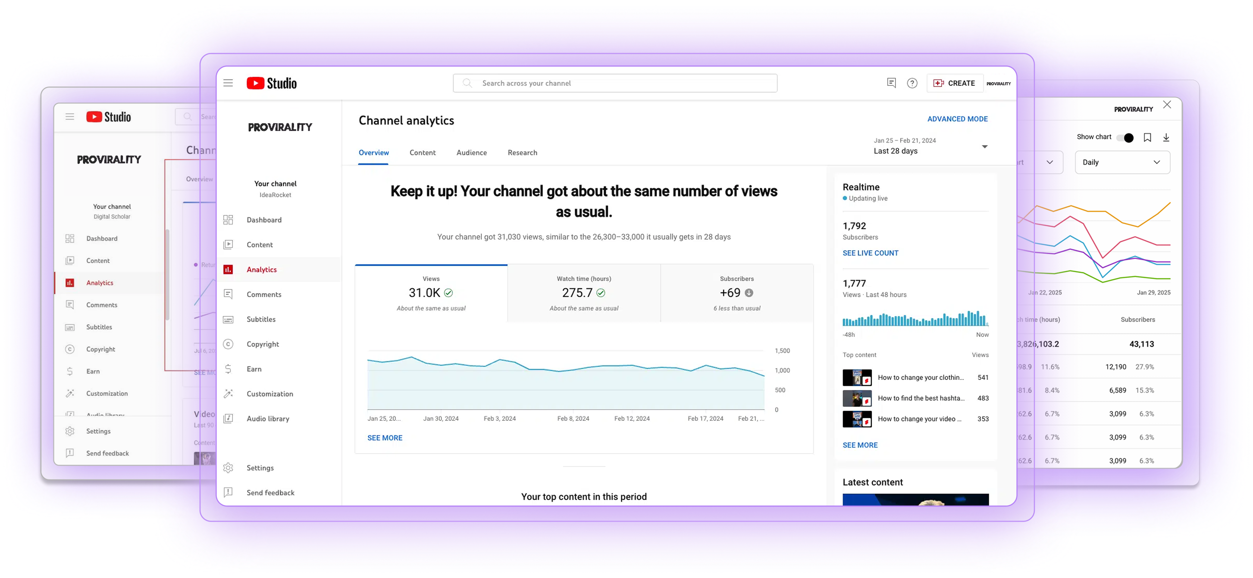Screen dimensions: 1253x578
Task: Click ADVANCED MODE
Action: pos(957,118)
